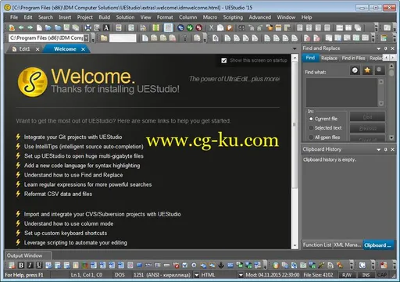Click the Italic 'I' icon in the bottom toolbar
The height and width of the screenshot is (282, 400).
(30, 266)
